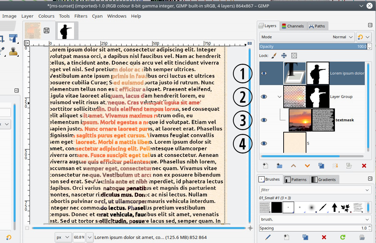Hide the Layer Group
Image resolution: width=376 pixels, height=243 pixels.
(x=264, y=97)
